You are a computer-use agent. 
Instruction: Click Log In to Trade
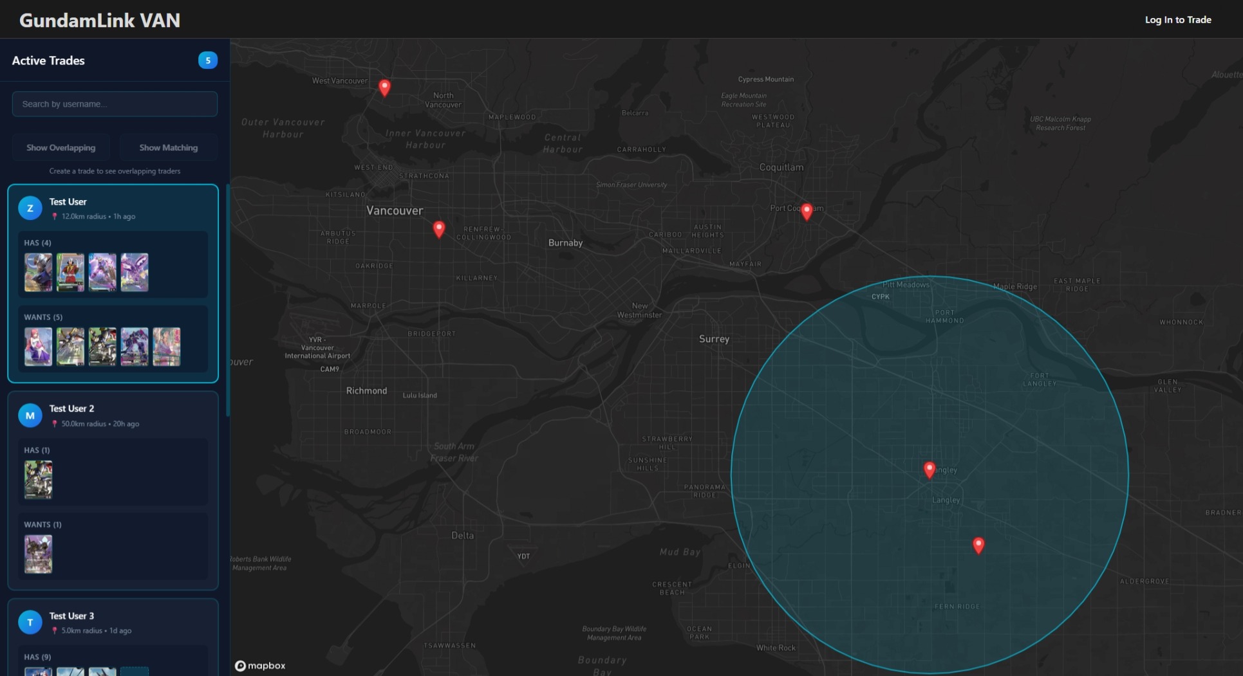coord(1177,20)
